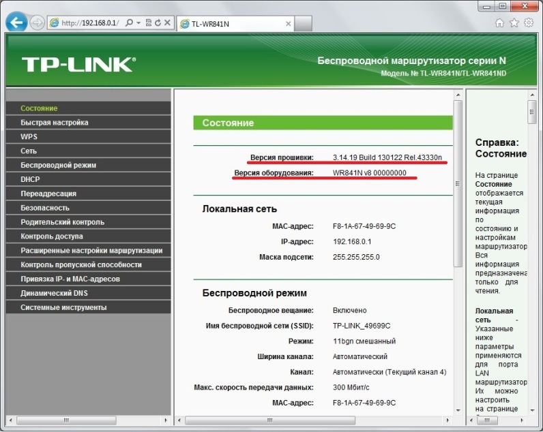Open Родительский контроль menu item
This screenshot has height=432, width=543.
coord(88,222)
